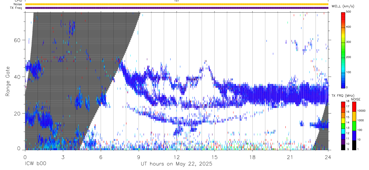Click the 100 tick on WID color bar
This screenshot has height=170, width=369.
(x=349, y=72)
